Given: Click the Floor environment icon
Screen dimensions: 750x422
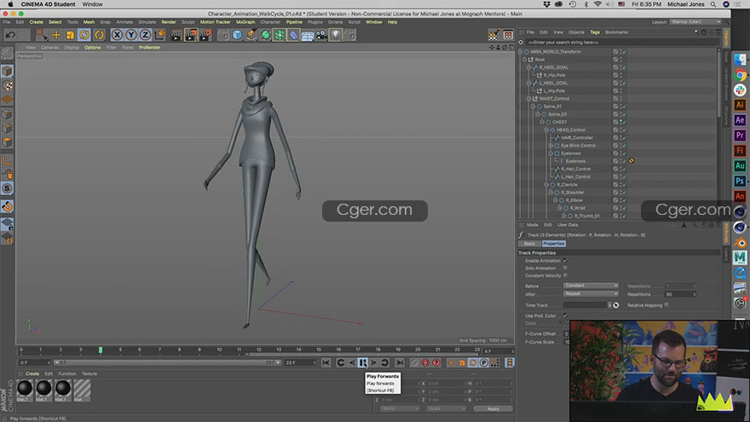Looking at the screenshot, I should coord(308,34).
